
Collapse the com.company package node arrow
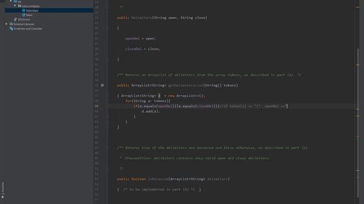pyautogui.click(x=15, y=6)
